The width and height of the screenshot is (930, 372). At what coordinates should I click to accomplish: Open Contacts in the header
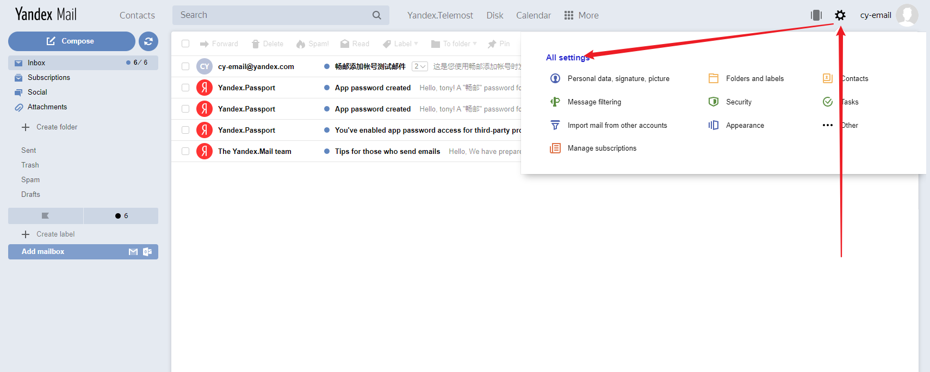[137, 15]
